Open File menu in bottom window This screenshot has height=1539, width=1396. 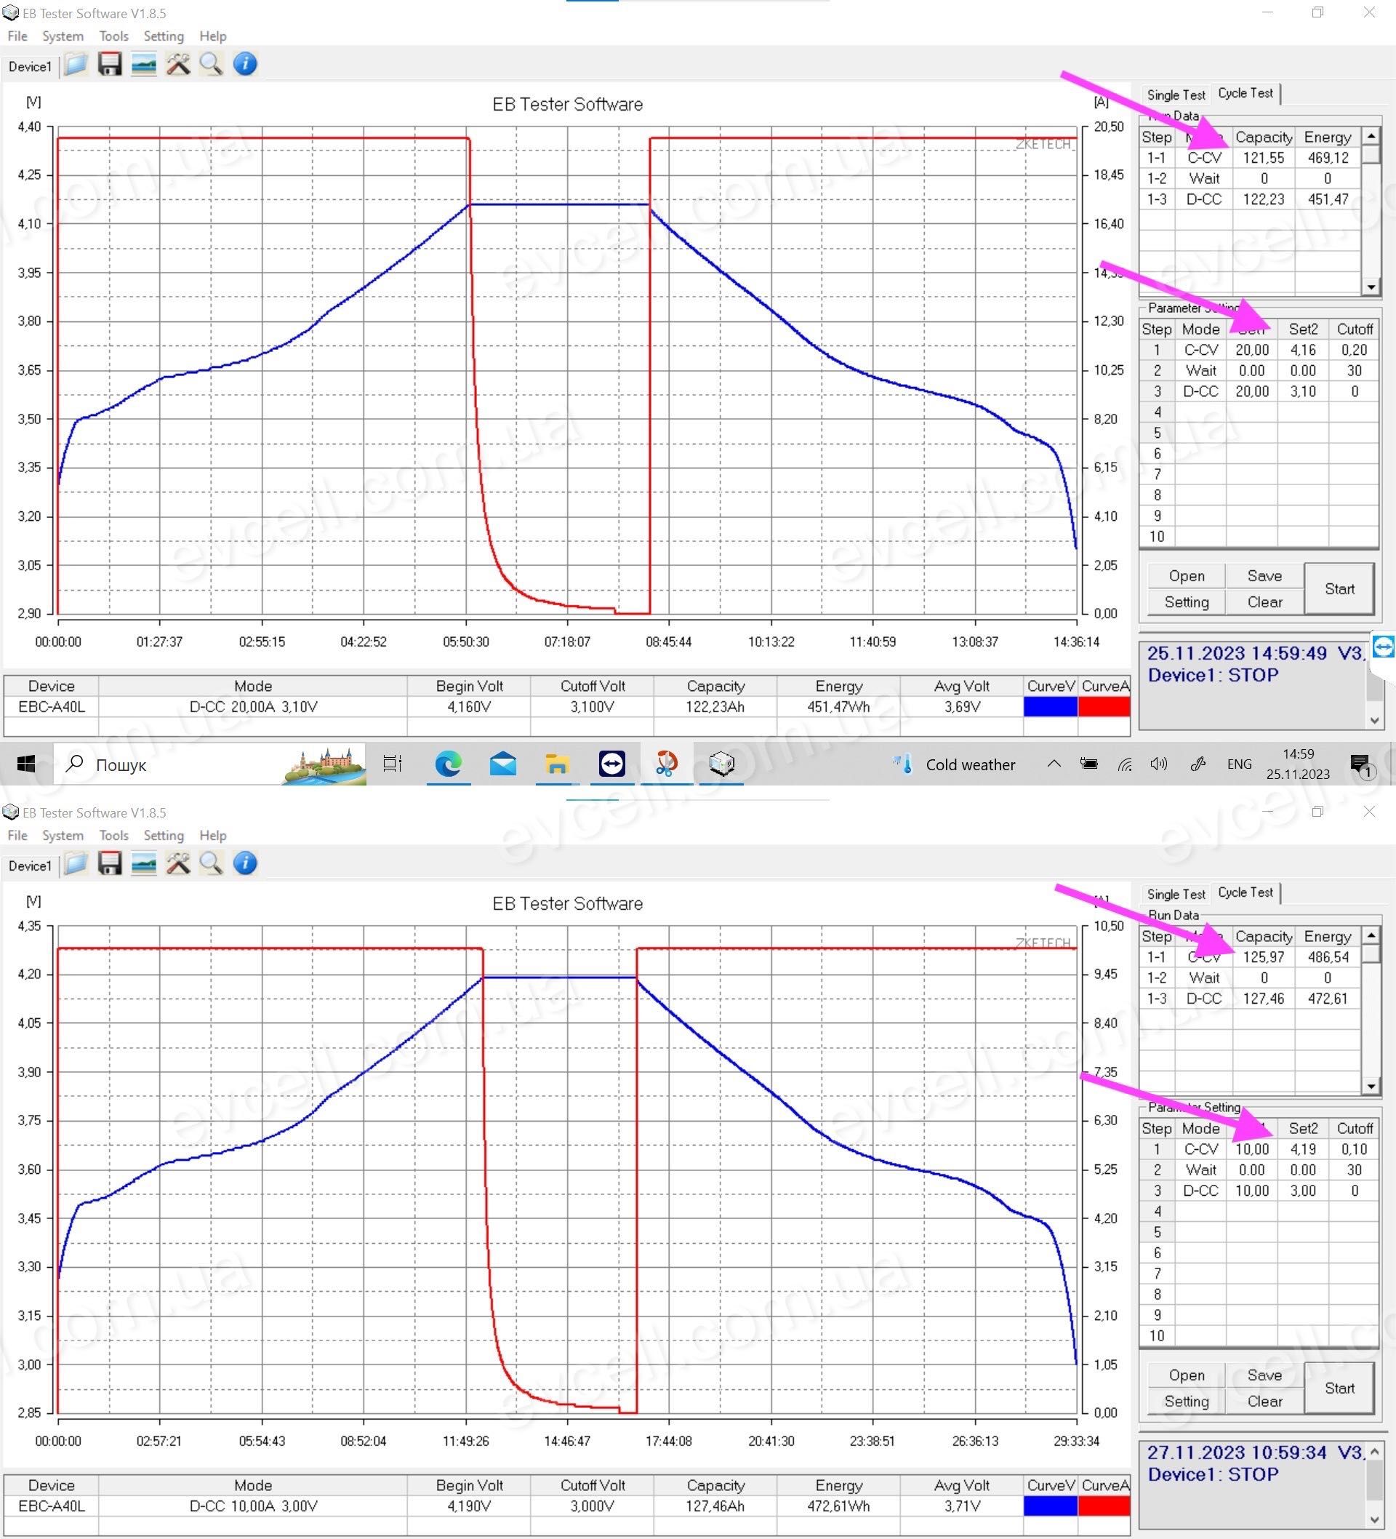click(17, 835)
